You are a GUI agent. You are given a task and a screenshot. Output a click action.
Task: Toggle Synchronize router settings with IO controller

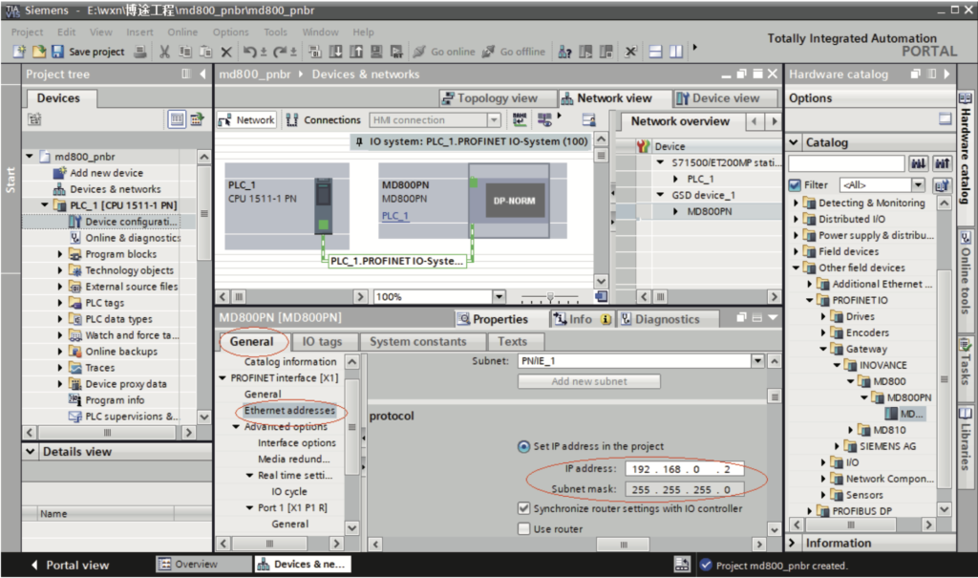tap(523, 508)
